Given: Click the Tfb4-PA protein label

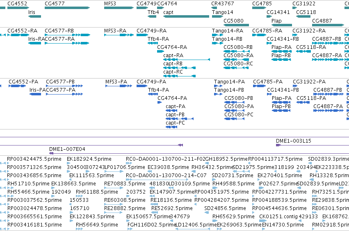Looking at the screenshot, I should pyautogui.click(x=158, y=90).
